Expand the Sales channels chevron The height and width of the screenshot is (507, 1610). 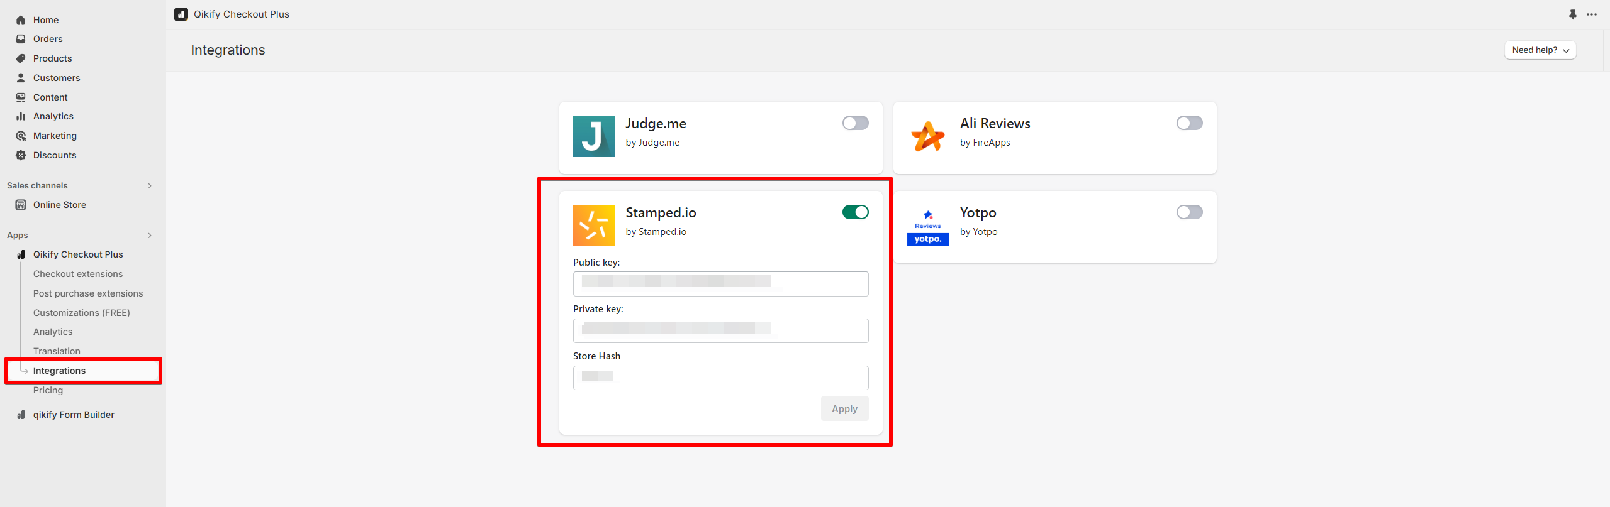tap(150, 186)
